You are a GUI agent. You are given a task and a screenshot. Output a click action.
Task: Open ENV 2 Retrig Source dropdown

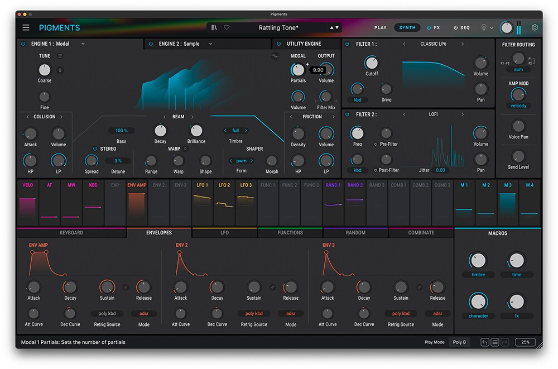click(x=254, y=314)
